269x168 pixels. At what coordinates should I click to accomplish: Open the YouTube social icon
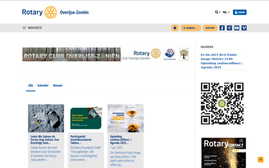pyautogui.click(x=237, y=28)
